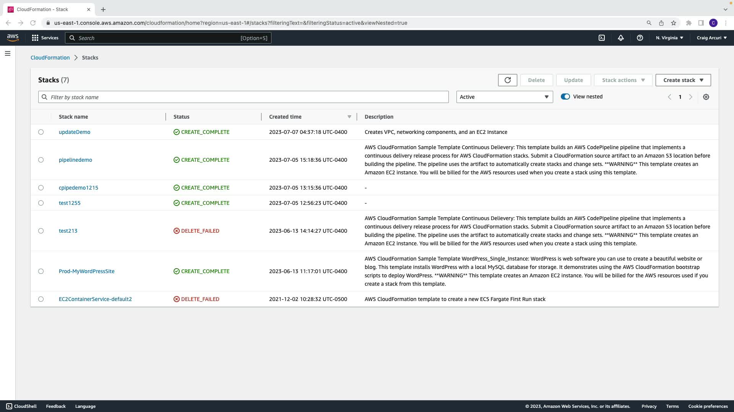Image resolution: width=734 pixels, height=412 pixels.
Task: Open the side navigation hamburger menu
Action: point(8,53)
